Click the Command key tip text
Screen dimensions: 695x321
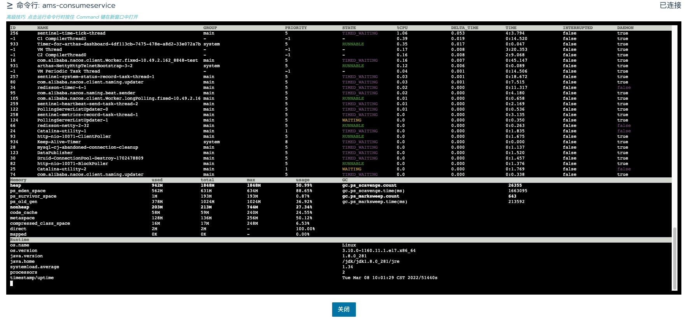72,17
